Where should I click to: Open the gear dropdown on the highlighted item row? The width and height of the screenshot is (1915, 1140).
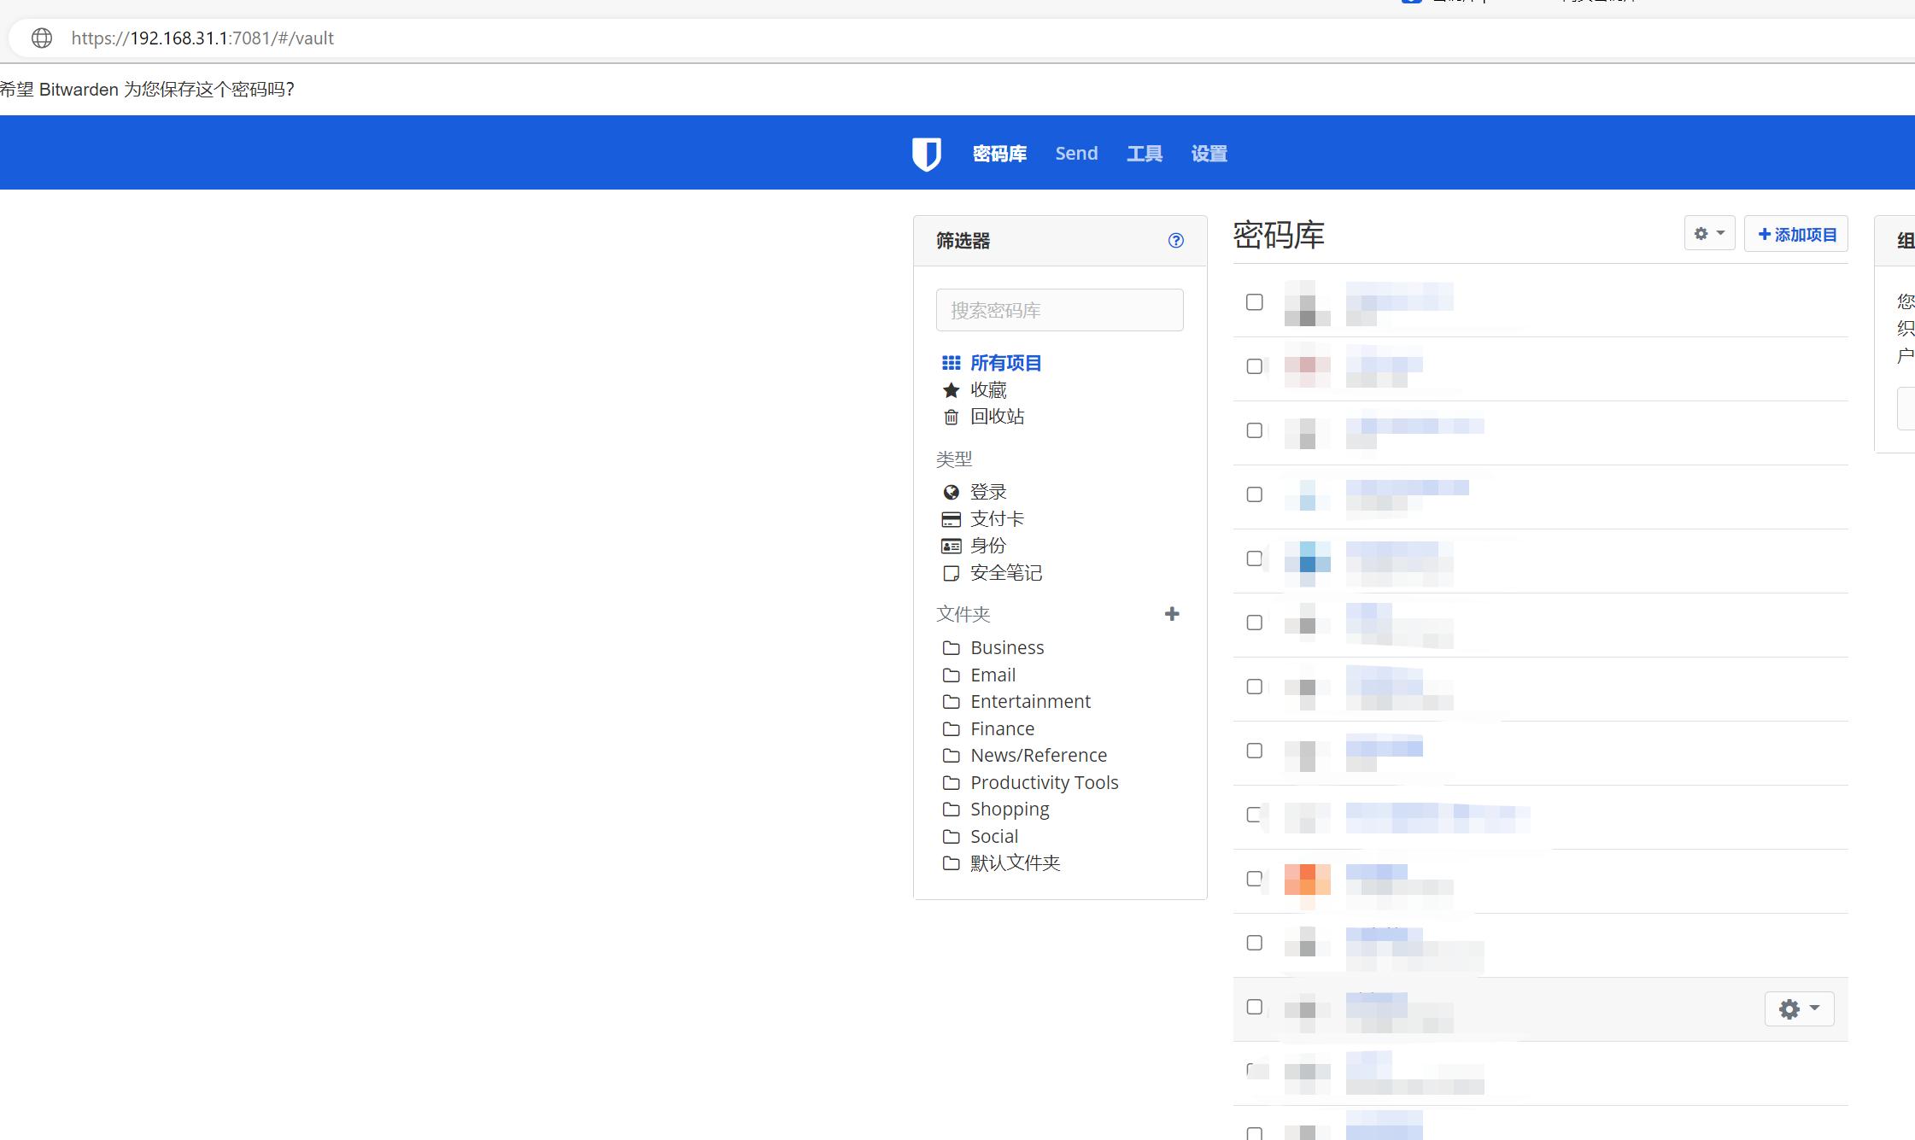click(1799, 1008)
